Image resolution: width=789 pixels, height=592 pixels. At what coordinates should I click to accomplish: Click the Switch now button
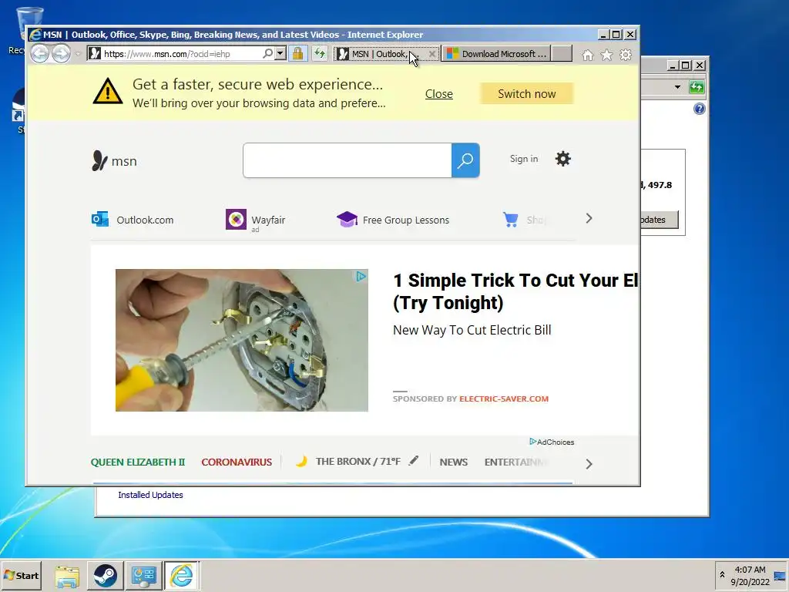527,93
